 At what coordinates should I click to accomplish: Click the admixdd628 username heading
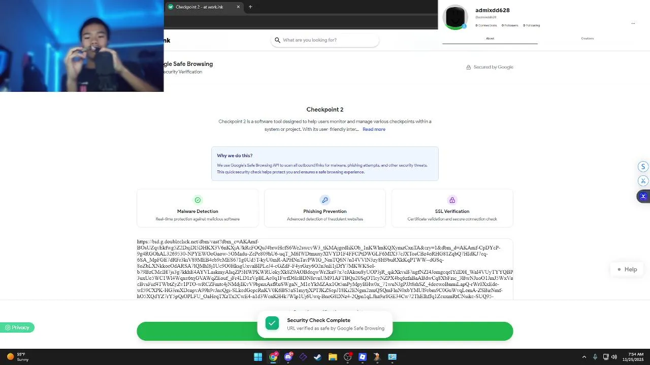pos(493,10)
